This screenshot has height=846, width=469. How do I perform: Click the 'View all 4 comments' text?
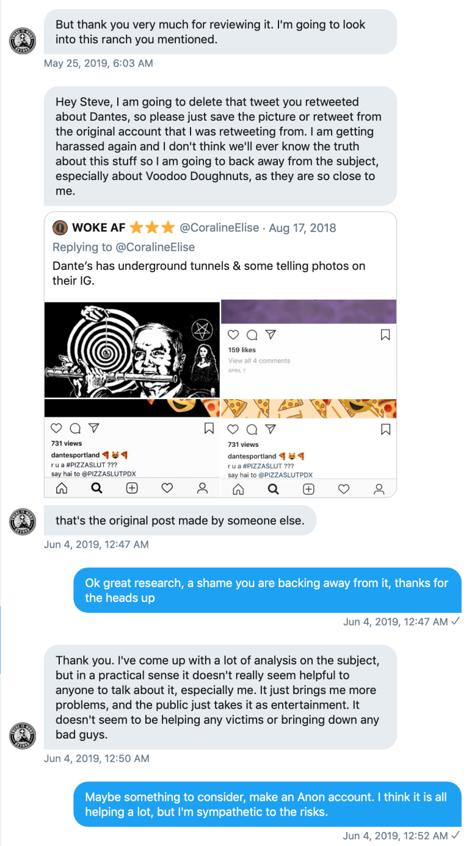tap(259, 361)
